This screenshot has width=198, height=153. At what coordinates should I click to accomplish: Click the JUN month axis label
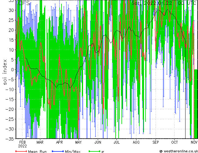[x=98, y=142]
